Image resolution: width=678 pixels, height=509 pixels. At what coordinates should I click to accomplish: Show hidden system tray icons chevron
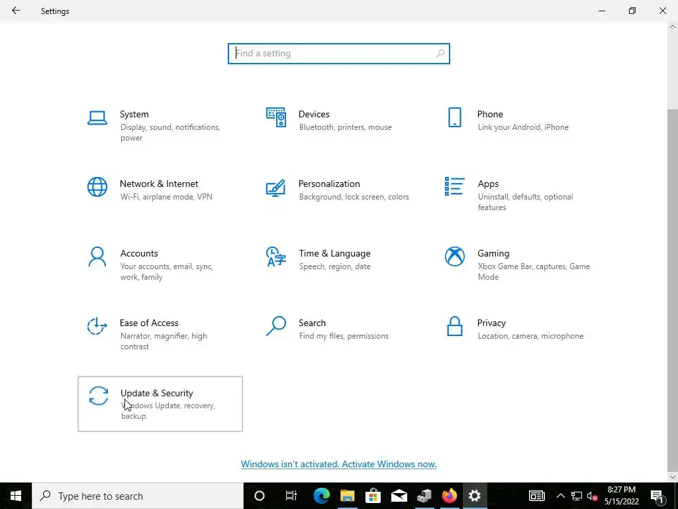(560, 496)
